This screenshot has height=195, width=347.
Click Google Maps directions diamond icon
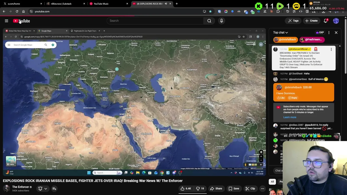(53, 45)
